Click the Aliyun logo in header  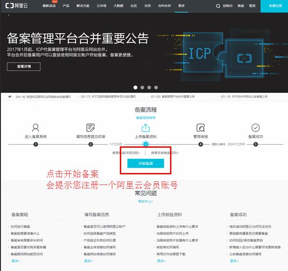pyautogui.click(x=17, y=6)
